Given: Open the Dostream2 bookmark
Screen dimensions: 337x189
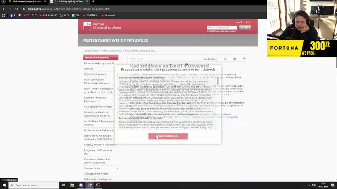Looking at the screenshot, I should point(108,15).
